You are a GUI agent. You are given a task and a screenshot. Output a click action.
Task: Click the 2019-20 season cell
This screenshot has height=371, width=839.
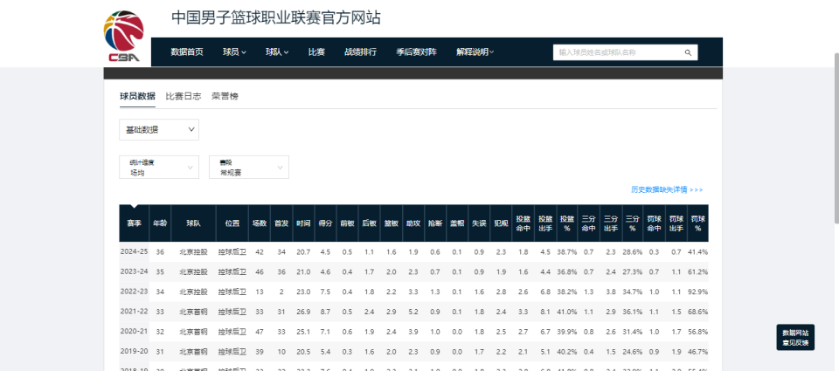[x=135, y=352]
